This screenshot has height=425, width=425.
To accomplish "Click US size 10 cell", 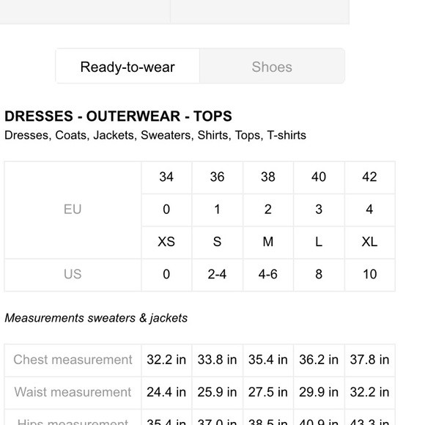I will coord(370,275).
